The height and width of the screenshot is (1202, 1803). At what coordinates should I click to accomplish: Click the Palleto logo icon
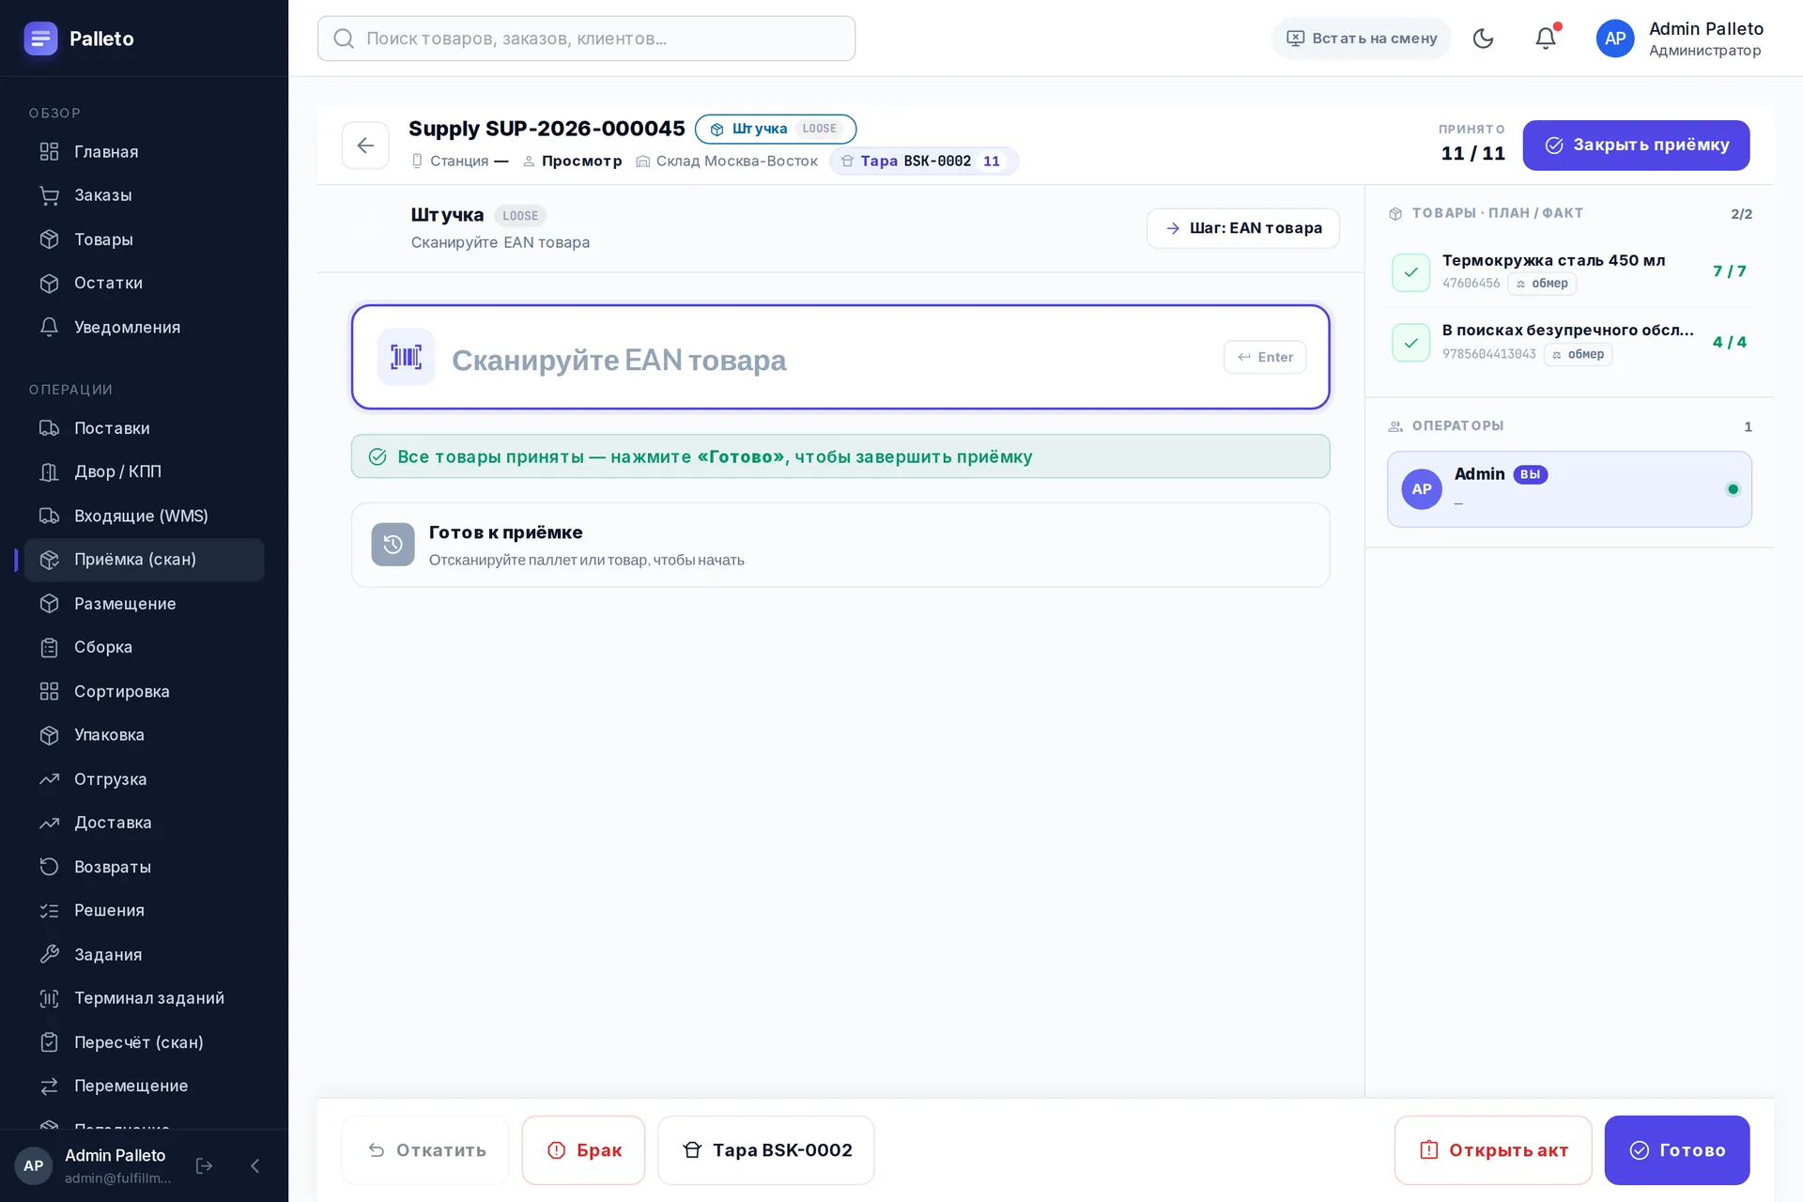click(x=40, y=39)
